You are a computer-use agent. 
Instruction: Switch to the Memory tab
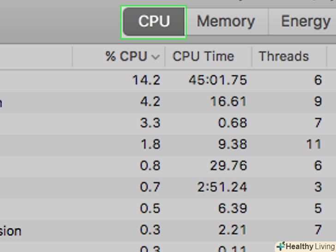click(226, 22)
